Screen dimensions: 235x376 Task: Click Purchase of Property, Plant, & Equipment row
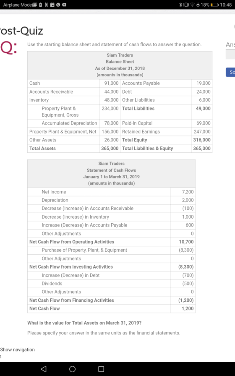point(111,250)
